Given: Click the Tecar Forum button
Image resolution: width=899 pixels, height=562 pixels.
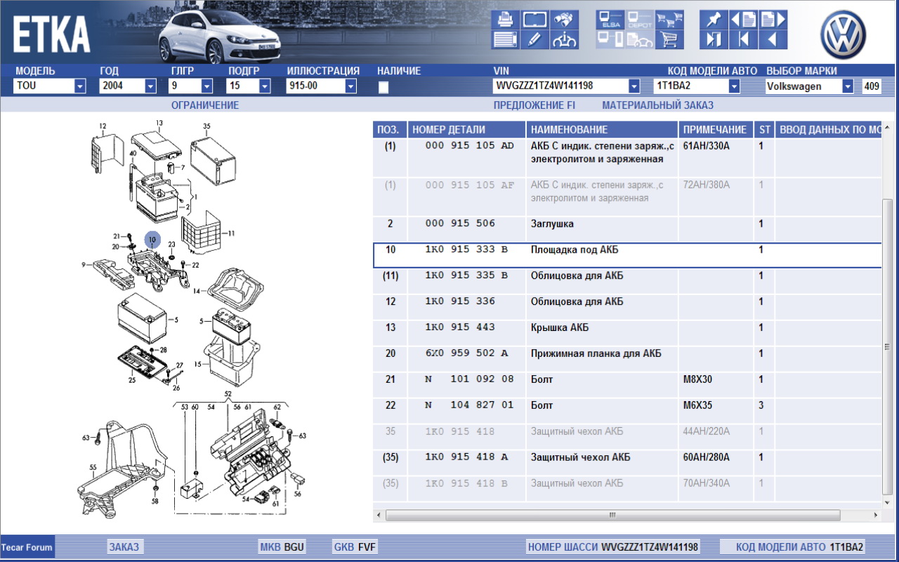Looking at the screenshot, I should point(27,547).
